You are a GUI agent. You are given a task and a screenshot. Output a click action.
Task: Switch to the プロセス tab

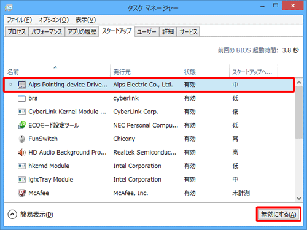click(x=17, y=32)
